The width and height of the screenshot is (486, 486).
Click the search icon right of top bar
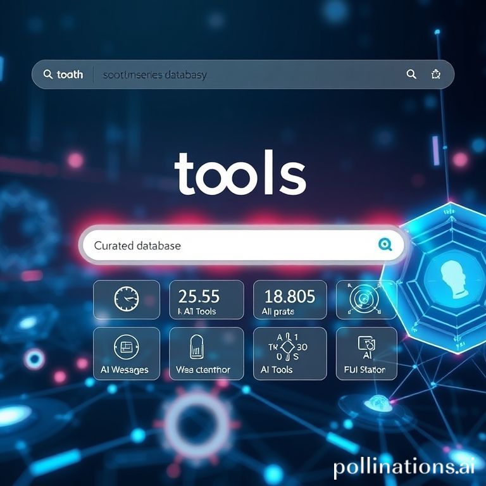tap(411, 75)
